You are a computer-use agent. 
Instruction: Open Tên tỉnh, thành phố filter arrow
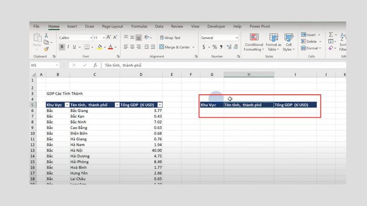click(117, 105)
